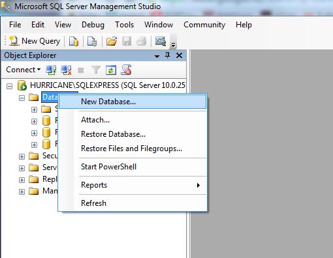Click the Security folder icon
Screen dimensions: 333x258
point(34,156)
